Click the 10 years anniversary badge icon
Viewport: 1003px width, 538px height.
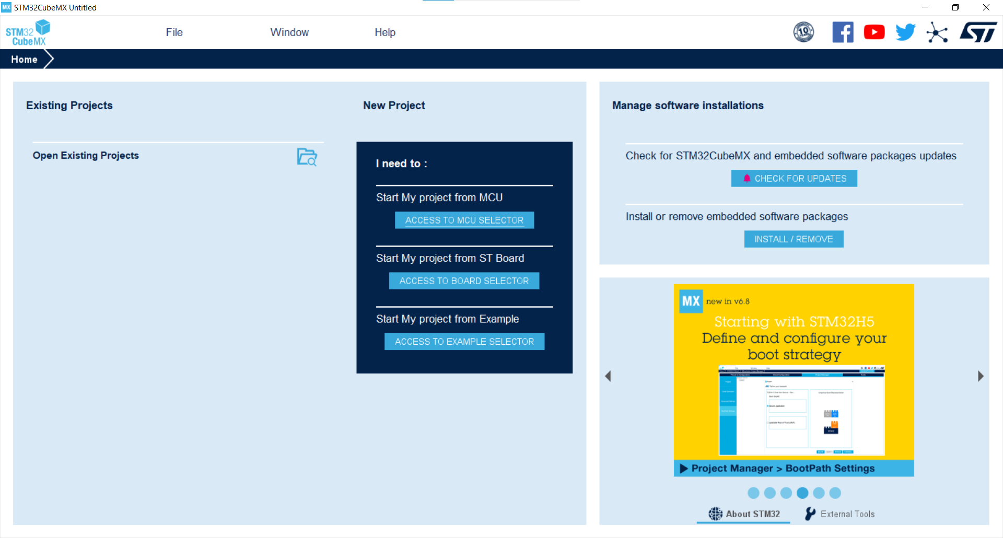pyautogui.click(x=803, y=32)
